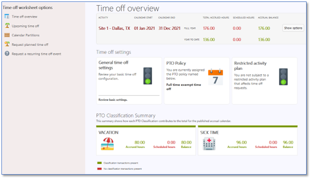Click the General time off settings card title

coord(114,65)
